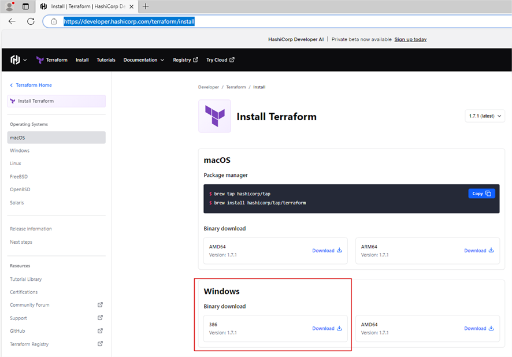Jump to Linux section in sidebar

(x=16, y=163)
